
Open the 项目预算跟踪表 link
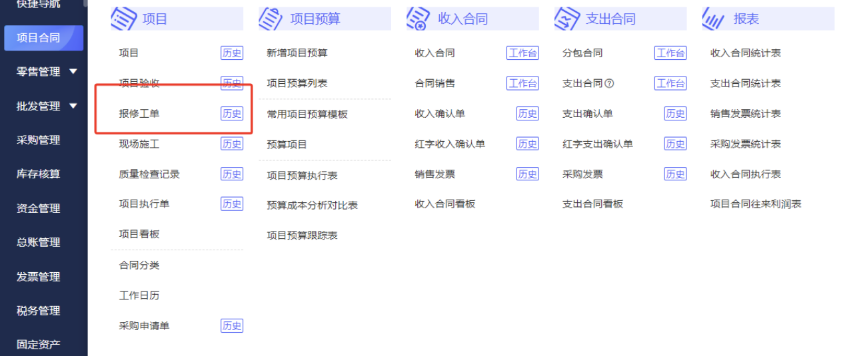[302, 236]
